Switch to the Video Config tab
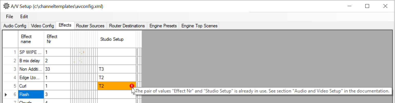The height and width of the screenshot is (103, 395). point(42,26)
